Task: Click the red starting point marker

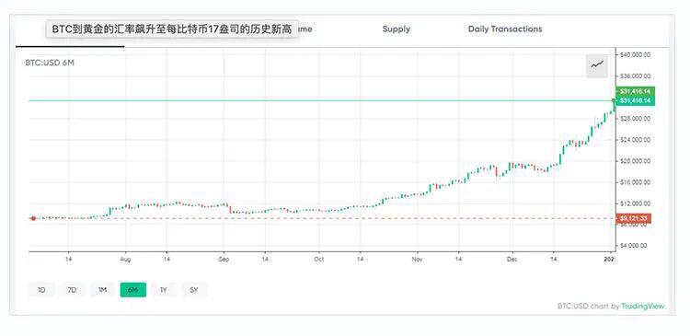Action: pyautogui.click(x=33, y=218)
